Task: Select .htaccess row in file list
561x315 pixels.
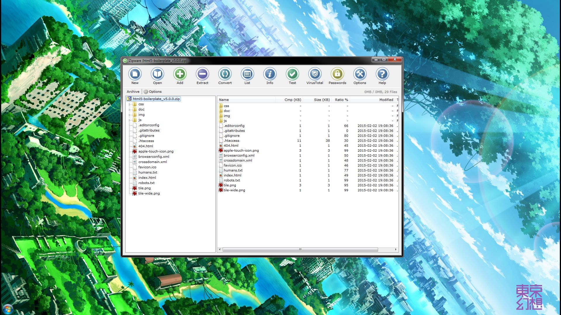Action: tap(231, 141)
